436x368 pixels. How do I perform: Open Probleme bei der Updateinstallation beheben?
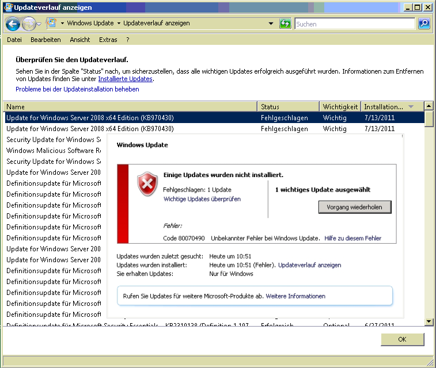tap(77, 89)
